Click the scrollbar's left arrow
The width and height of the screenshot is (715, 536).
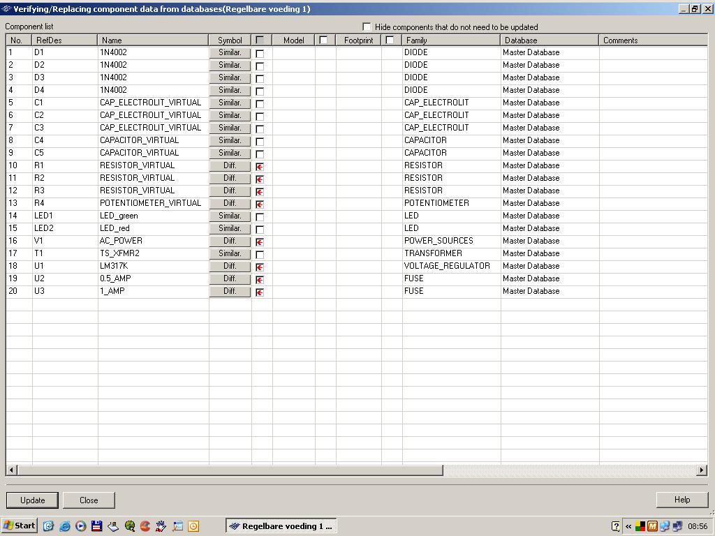pos(11,470)
